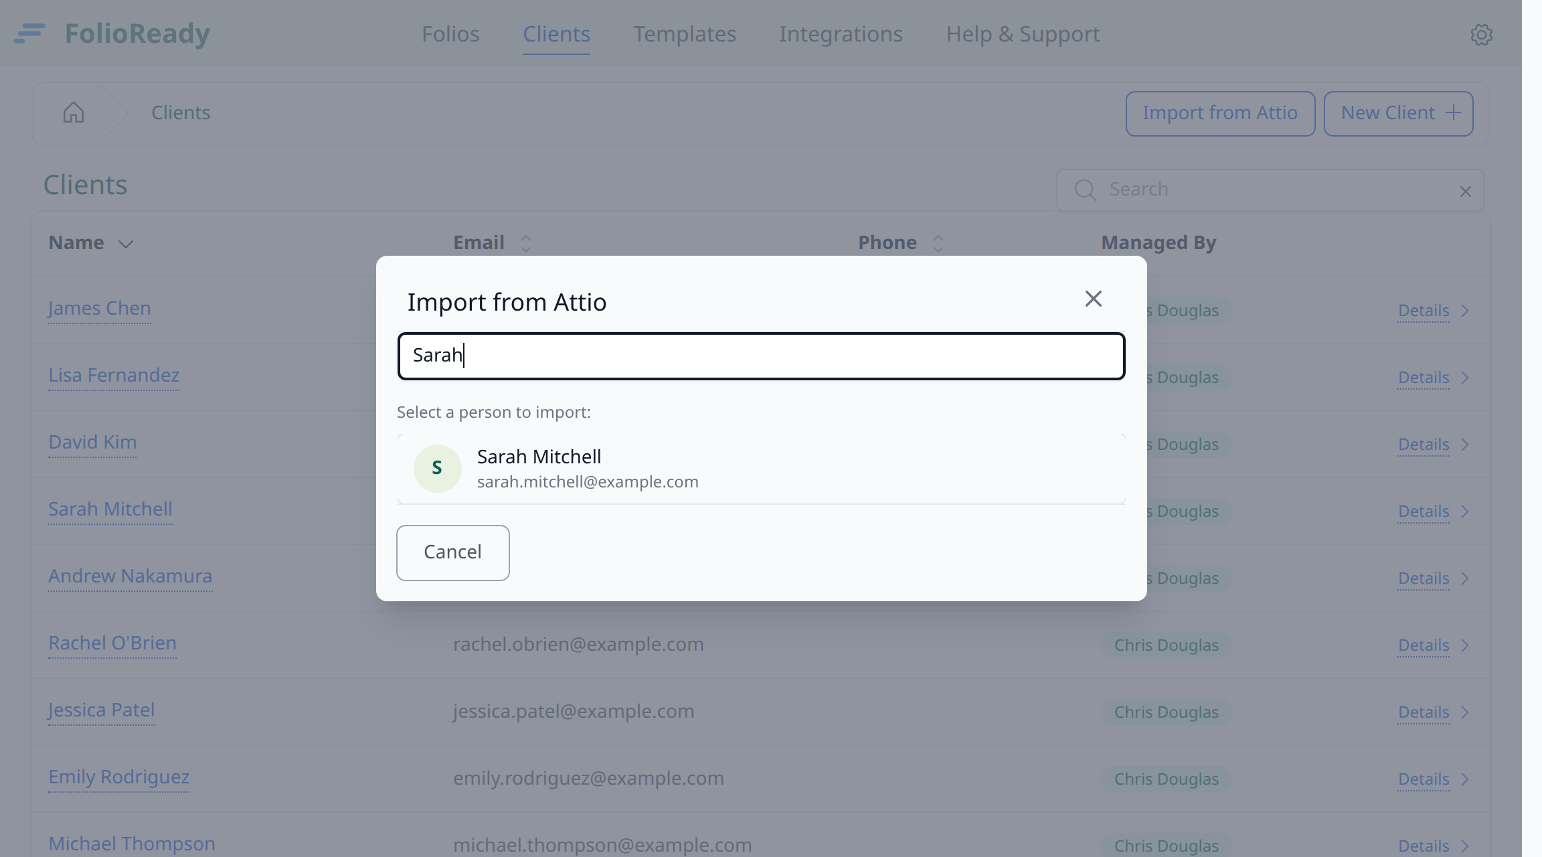Open Andrew Nakamura client link
This screenshot has height=857, width=1542.
point(131,576)
